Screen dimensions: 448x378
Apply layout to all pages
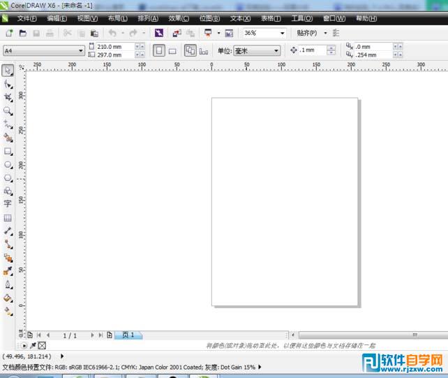tap(191, 50)
